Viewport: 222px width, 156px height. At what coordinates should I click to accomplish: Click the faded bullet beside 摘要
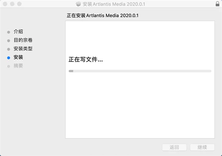9,66
